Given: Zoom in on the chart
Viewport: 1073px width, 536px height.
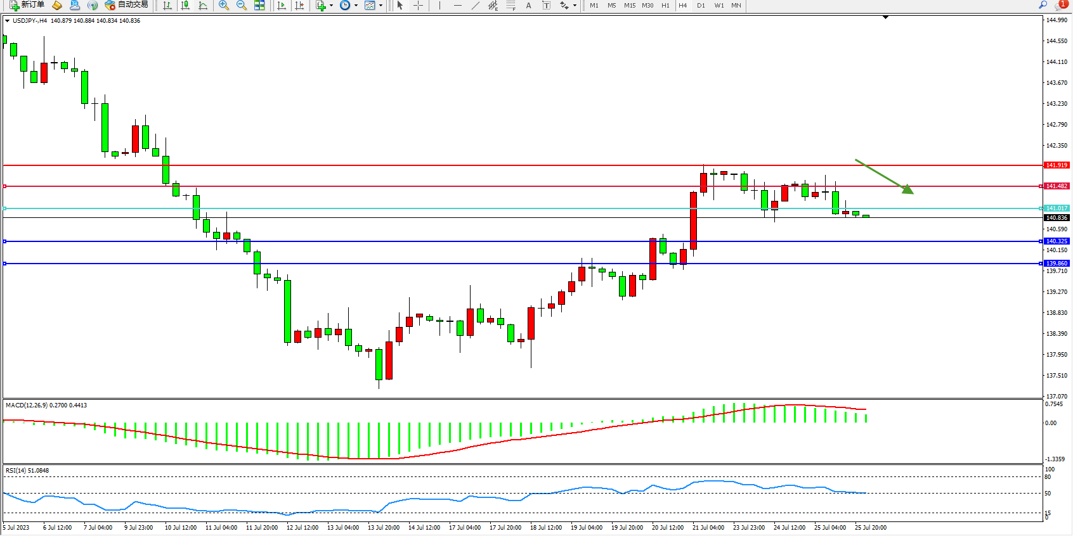Looking at the screenshot, I should 224,5.
